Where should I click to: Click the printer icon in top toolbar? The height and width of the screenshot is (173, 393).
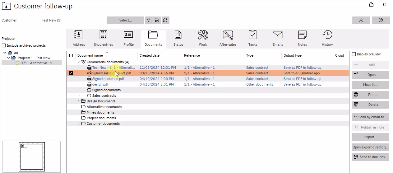(157, 20)
